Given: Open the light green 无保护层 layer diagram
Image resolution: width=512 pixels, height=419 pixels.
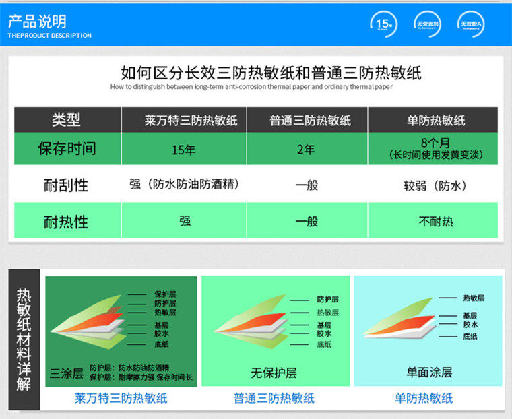Looking at the screenshot, I should [x=276, y=331].
